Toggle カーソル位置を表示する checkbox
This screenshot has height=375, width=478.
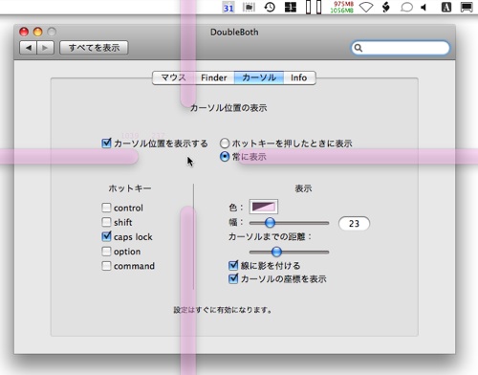point(106,143)
